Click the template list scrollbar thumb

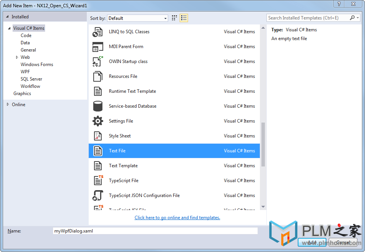pos(263,144)
